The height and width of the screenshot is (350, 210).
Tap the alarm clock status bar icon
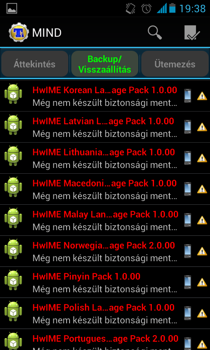[x=146, y=8]
